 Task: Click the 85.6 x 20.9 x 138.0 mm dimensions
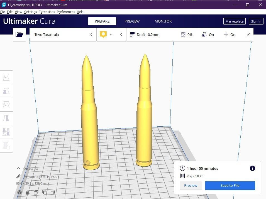[x=32, y=183]
